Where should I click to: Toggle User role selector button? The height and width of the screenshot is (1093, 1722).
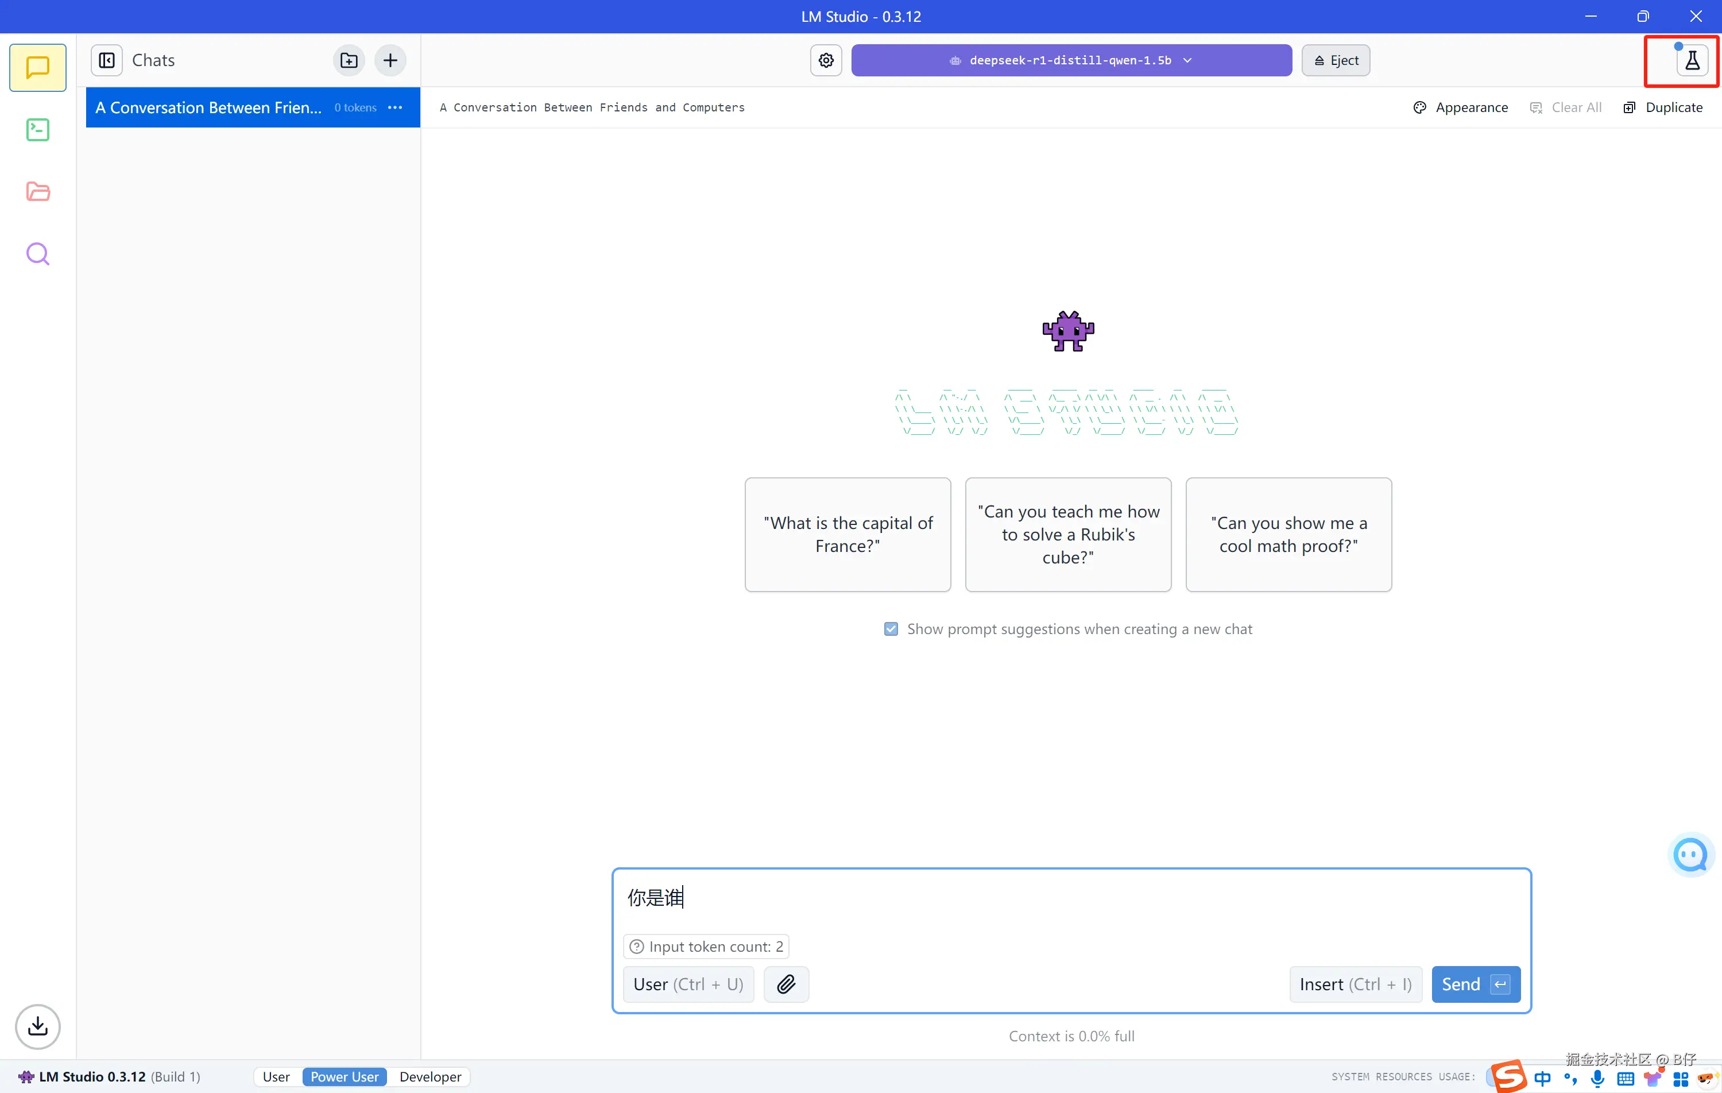coord(688,984)
